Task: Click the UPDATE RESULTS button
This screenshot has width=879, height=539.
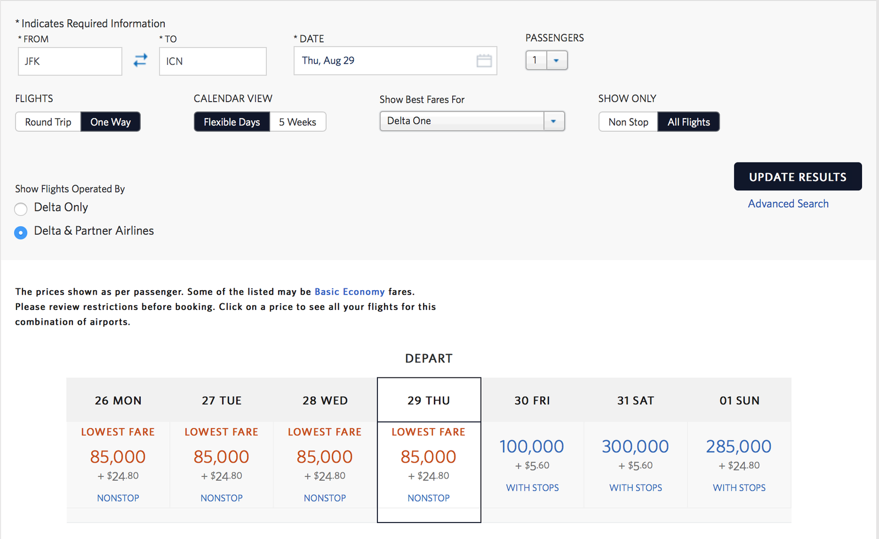Action: pos(798,176)
